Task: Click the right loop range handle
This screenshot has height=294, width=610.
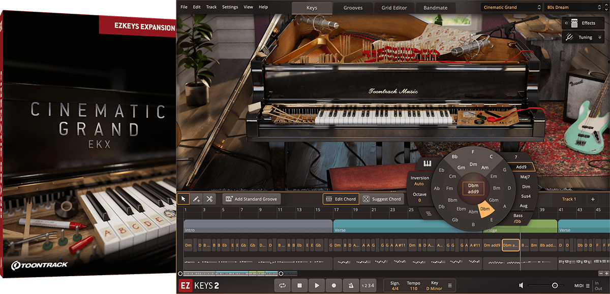Action: point(281,273)
